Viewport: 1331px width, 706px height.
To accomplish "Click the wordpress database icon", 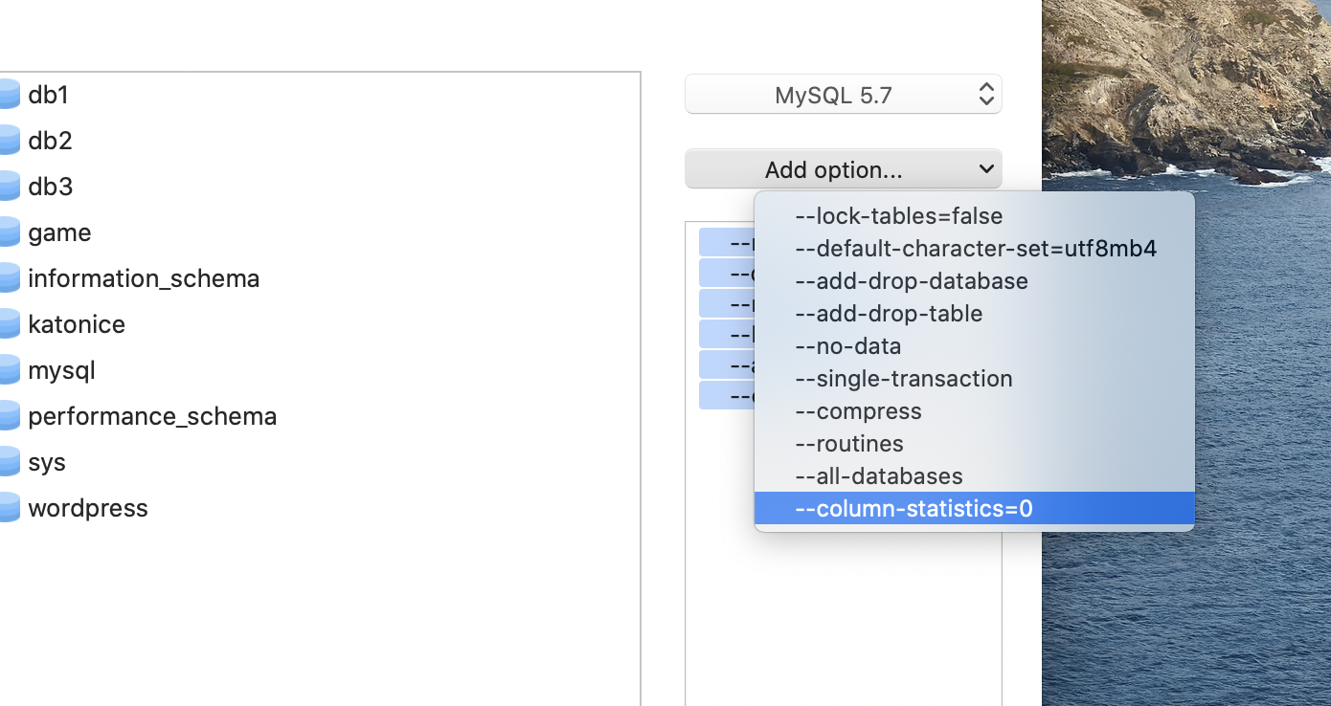I will tap(10, 507).
